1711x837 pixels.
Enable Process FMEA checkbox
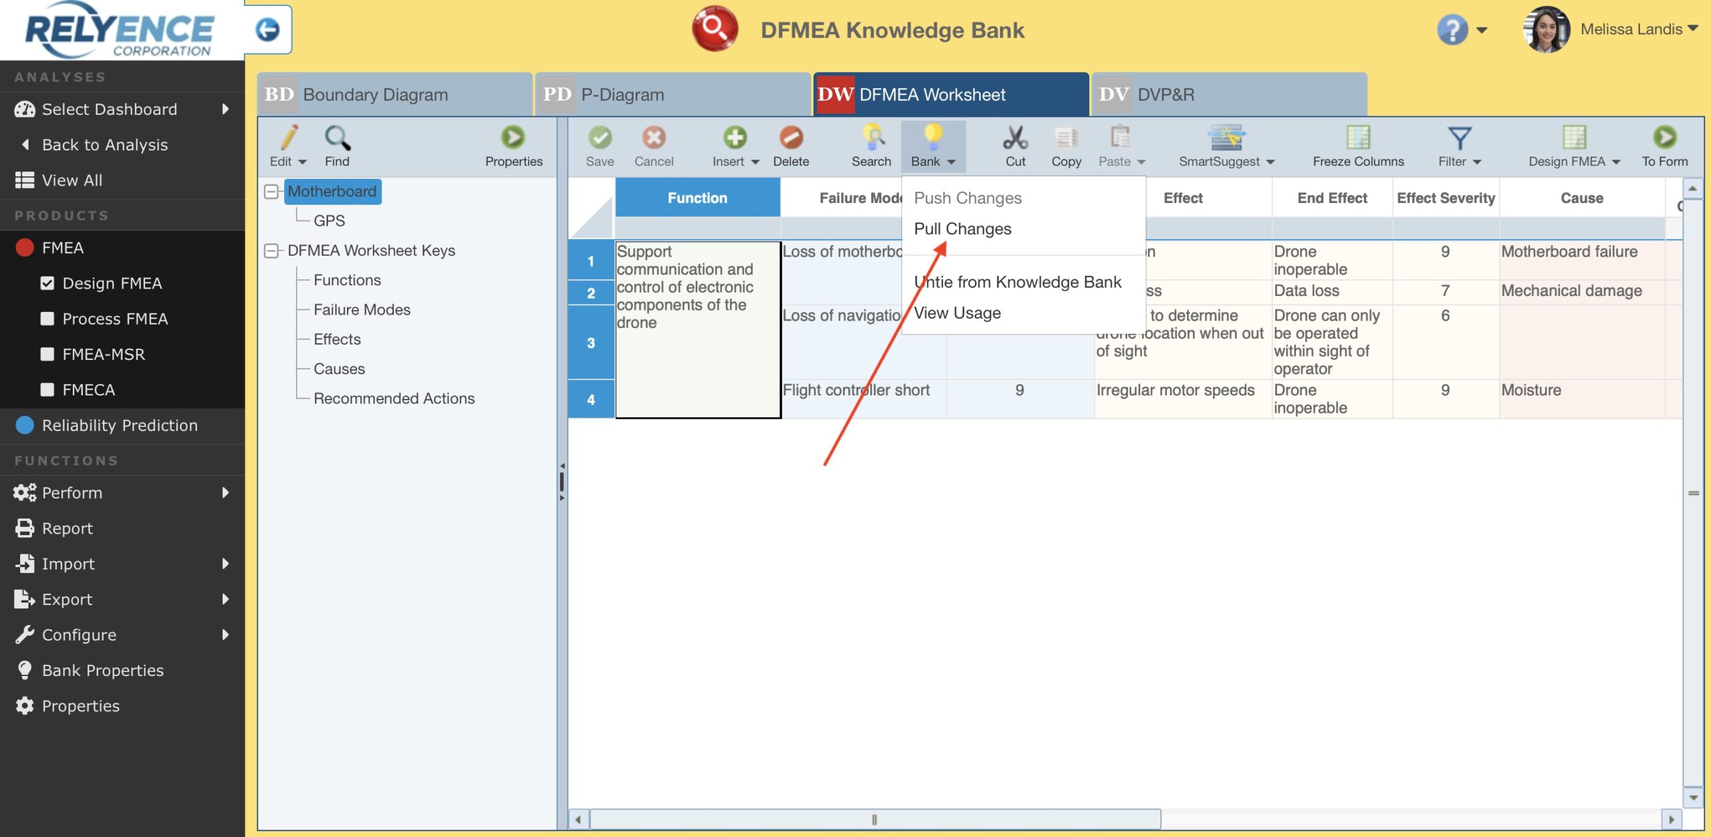(x=47, y=318)
